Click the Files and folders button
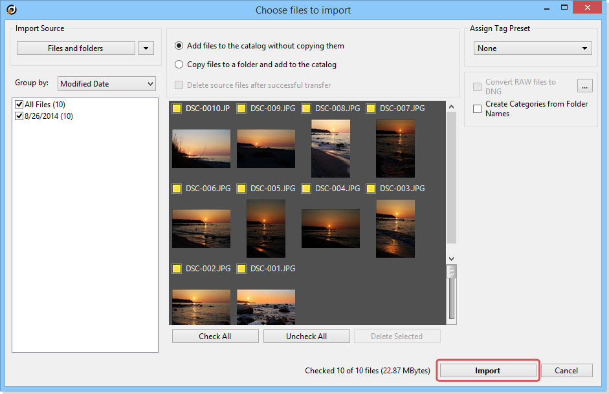609x394 pixels. [x=75, y=48]
